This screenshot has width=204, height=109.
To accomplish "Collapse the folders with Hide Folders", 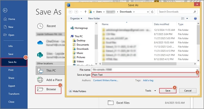I will coord(78,91).
